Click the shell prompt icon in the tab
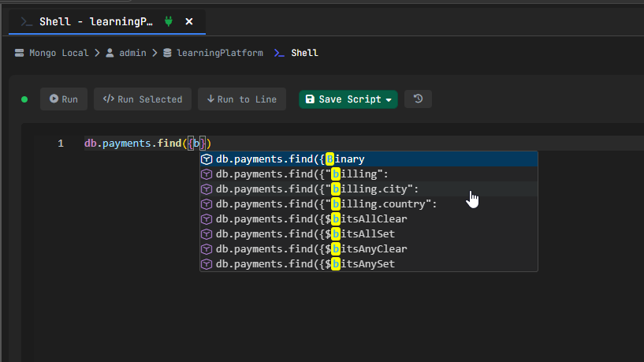 [x=27, y=22]
